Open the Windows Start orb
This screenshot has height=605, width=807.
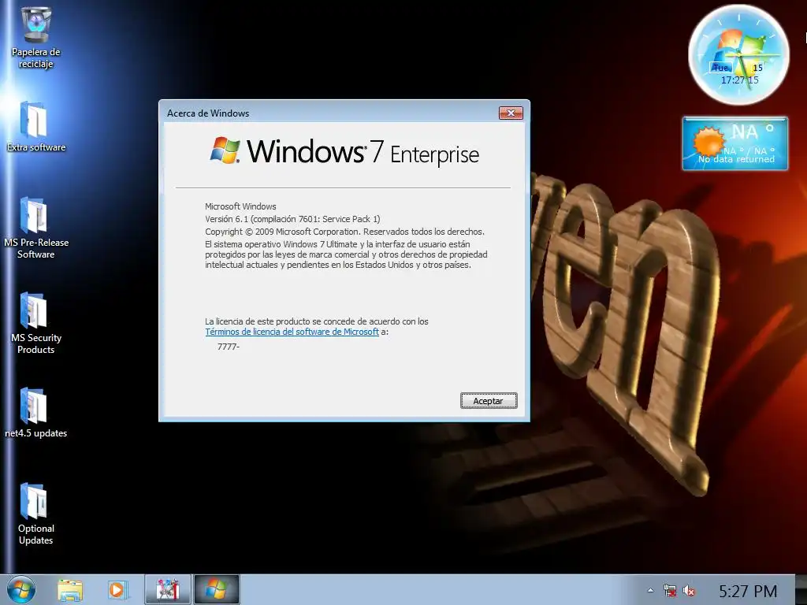pyautogui.click(x=21, y=589)
